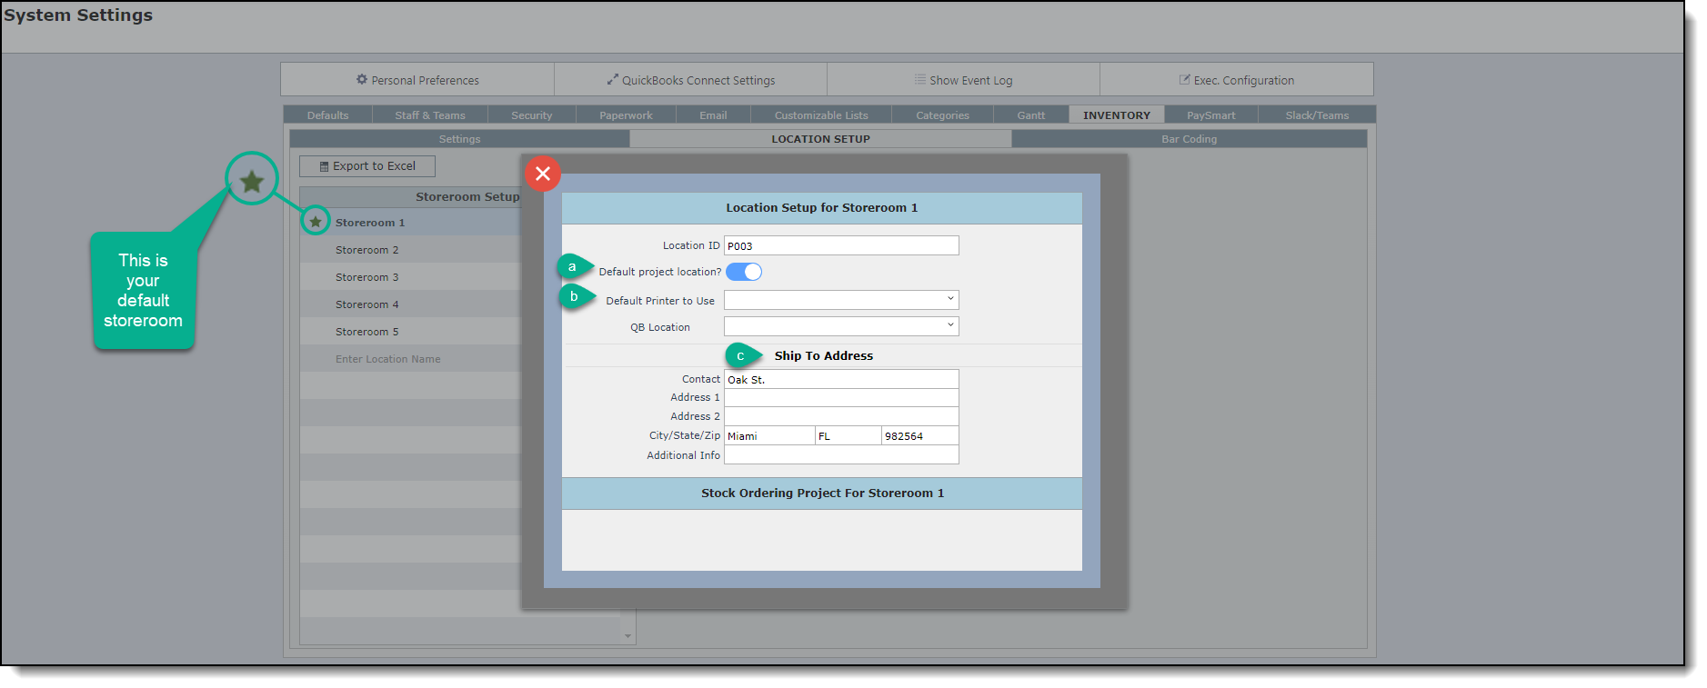
Task: Close the Location Setup dialog with red X
Action: pyautogui.click(x=543, y=174)
